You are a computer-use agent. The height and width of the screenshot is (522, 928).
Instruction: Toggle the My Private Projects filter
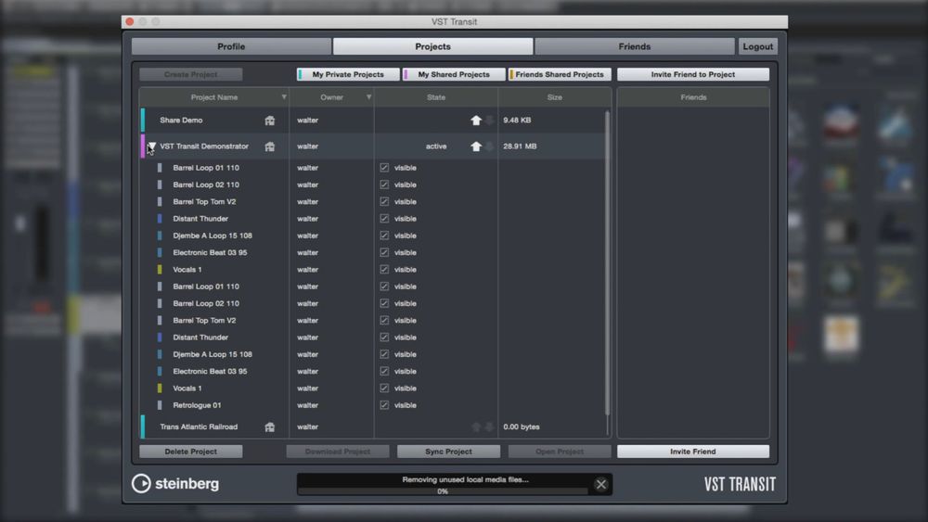point(348,74)
